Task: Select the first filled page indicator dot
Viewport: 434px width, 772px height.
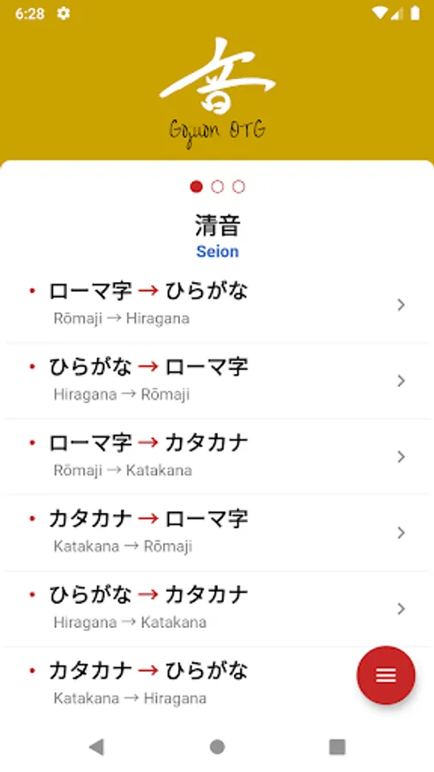Action: (x=196, y=187)
